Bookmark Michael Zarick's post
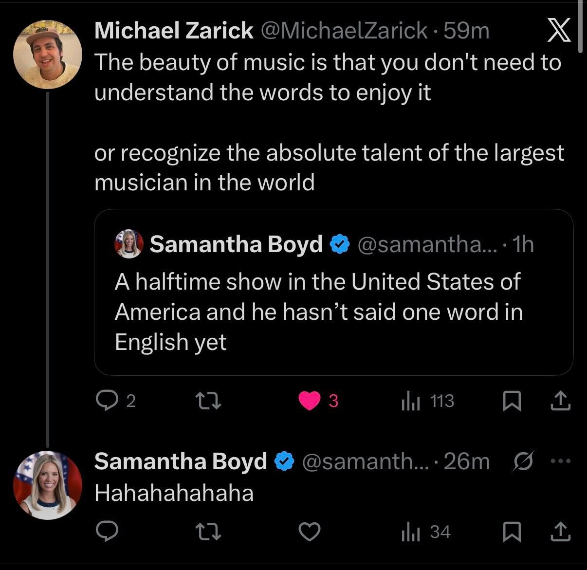The image size is (587, 570). click(512, 401)
